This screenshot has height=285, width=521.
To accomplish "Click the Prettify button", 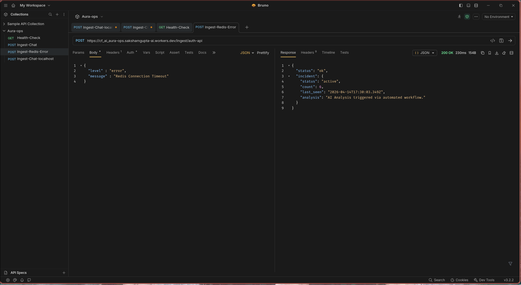I will click(x=263, y=53).
